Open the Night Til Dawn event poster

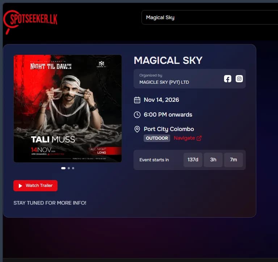pos(68,109)
